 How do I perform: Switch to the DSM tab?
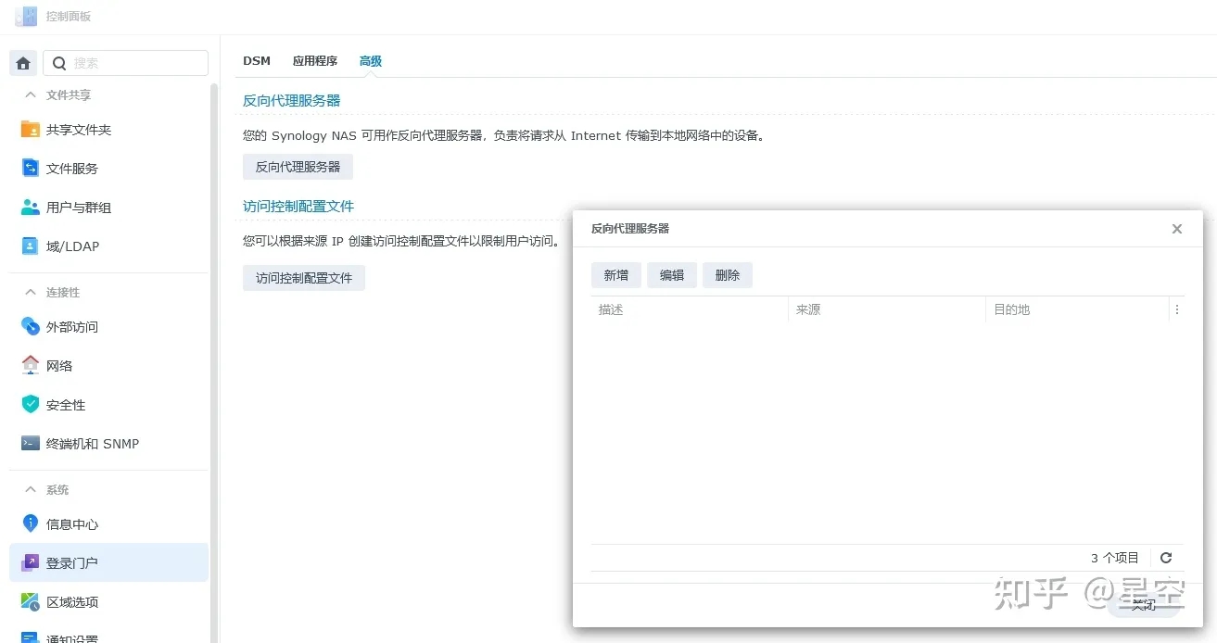tap(257, 61)
